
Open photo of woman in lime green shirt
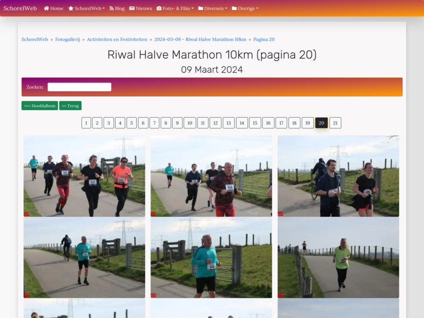coord(338,258)
